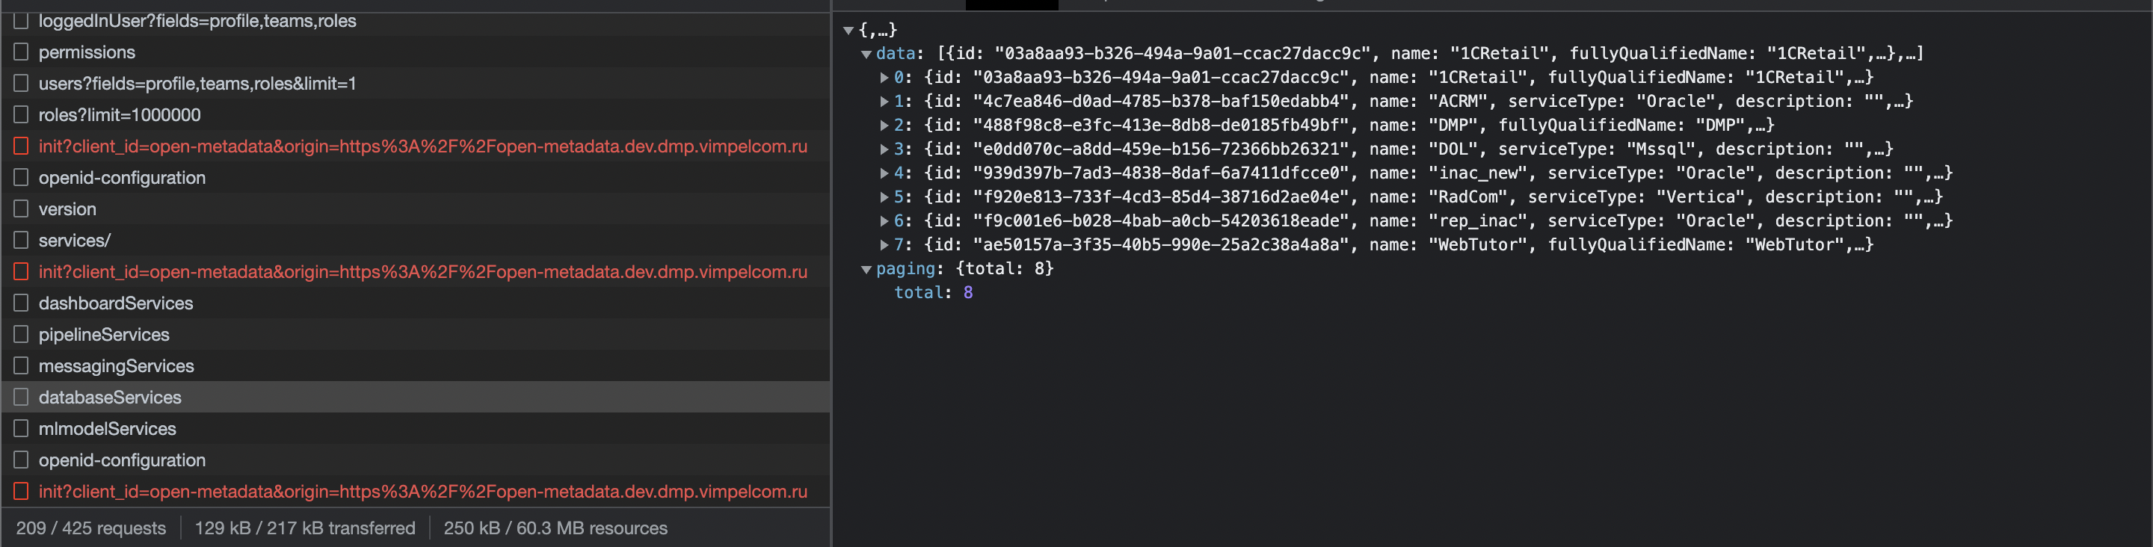Expand item 7 named WebTutor
The width and height of the screenshot is (2153, 547).
tap(884, 246)
